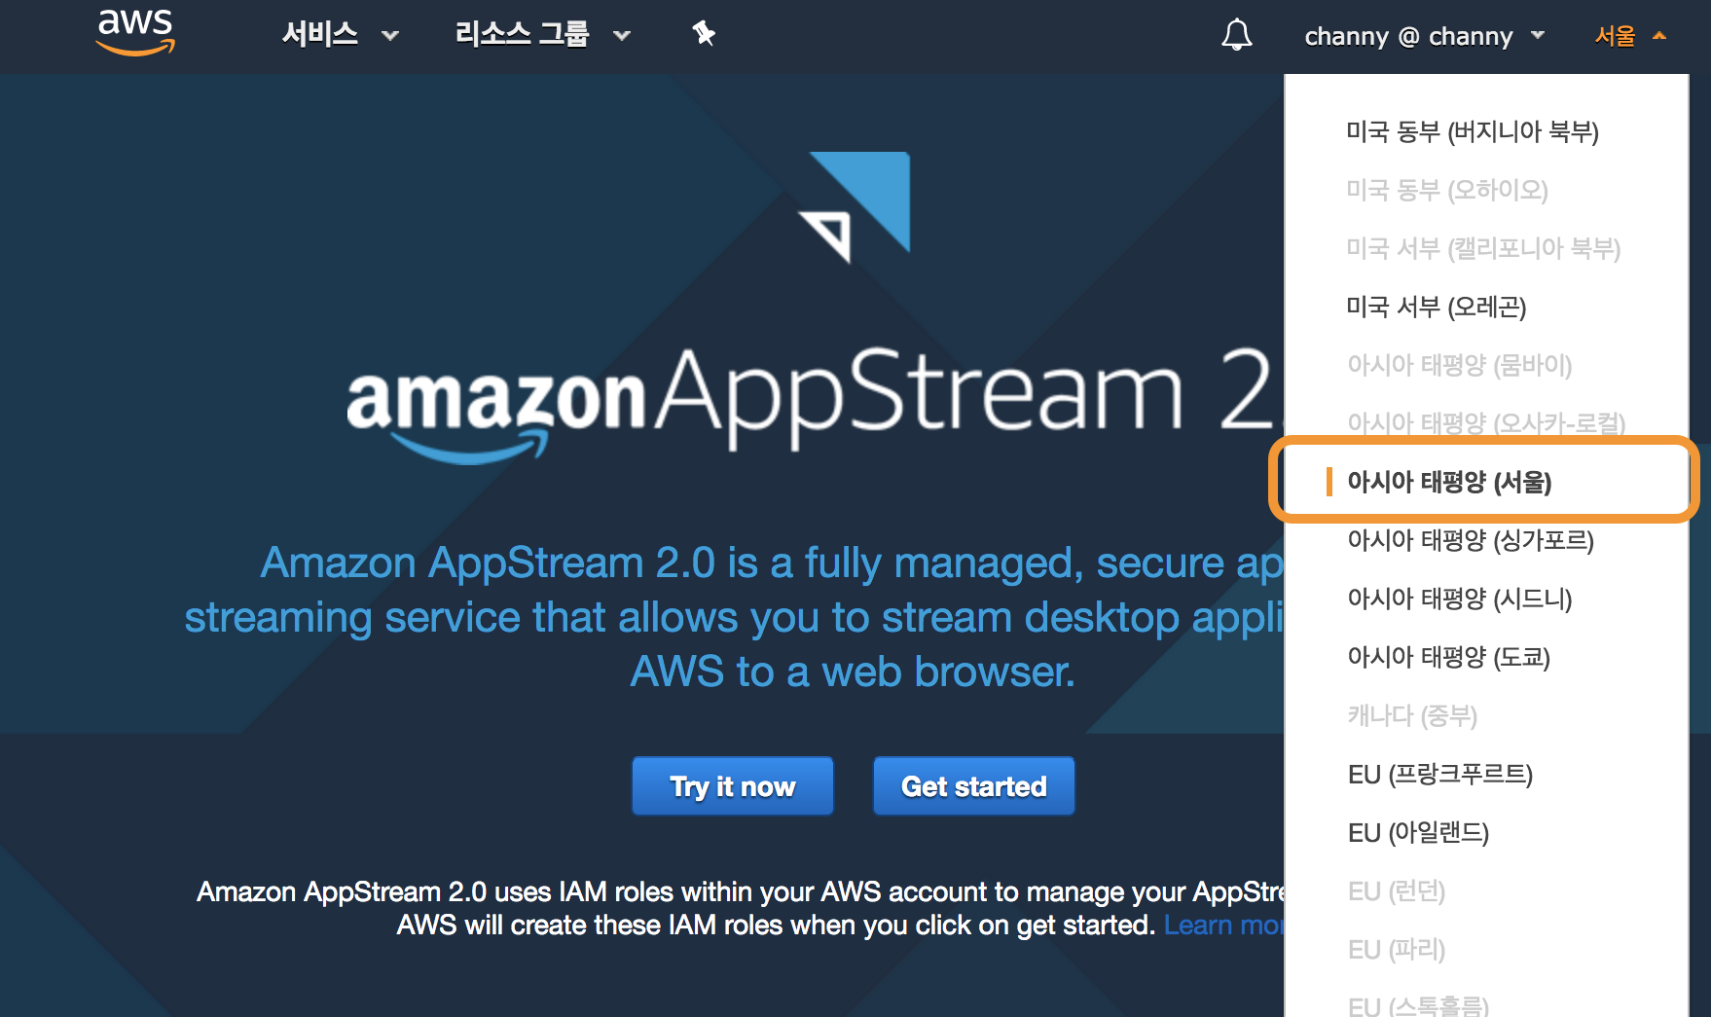The image size is (1711, 1017).
Task: Select region 미국 서부 (캘리포니아 북부)
Action: (1483, 248)
